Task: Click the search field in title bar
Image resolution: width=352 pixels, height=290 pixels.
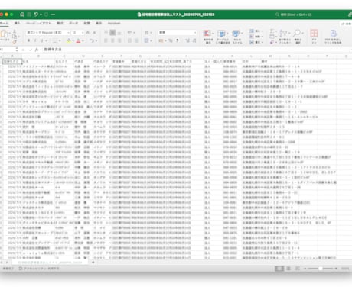Action: click(x=293, y=14)
